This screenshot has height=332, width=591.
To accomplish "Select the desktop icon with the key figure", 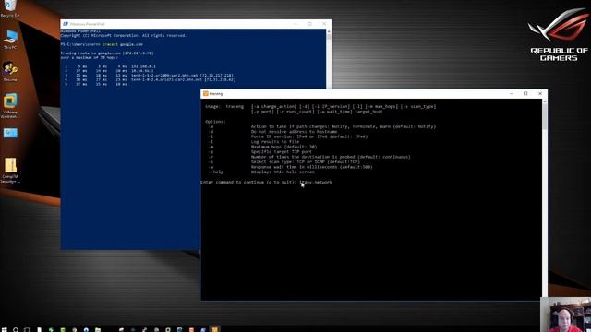I will [x=10, y=72].
